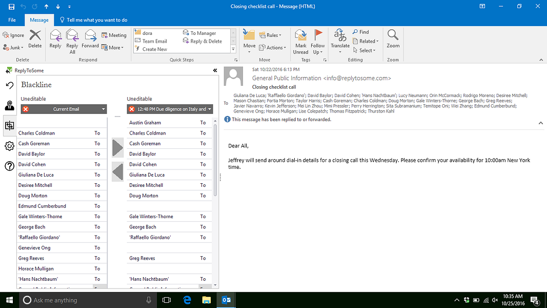This screenshot has width=547, height=308.
Task: Move recipients left with the arrow button
Action: 117,172
